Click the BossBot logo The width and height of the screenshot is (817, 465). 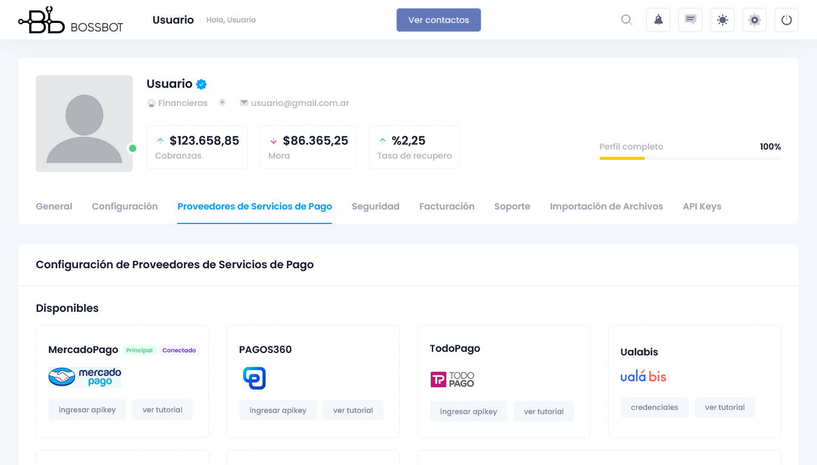pyautogui.click(x=71, y=20)
